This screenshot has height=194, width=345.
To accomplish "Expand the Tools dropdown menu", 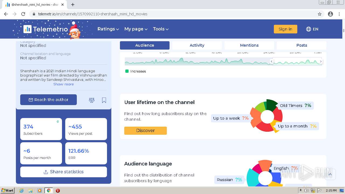I will coord(161,29).
